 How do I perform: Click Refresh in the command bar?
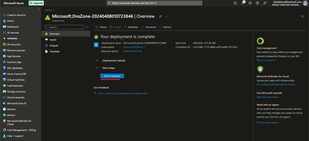[x=165, y=27]
